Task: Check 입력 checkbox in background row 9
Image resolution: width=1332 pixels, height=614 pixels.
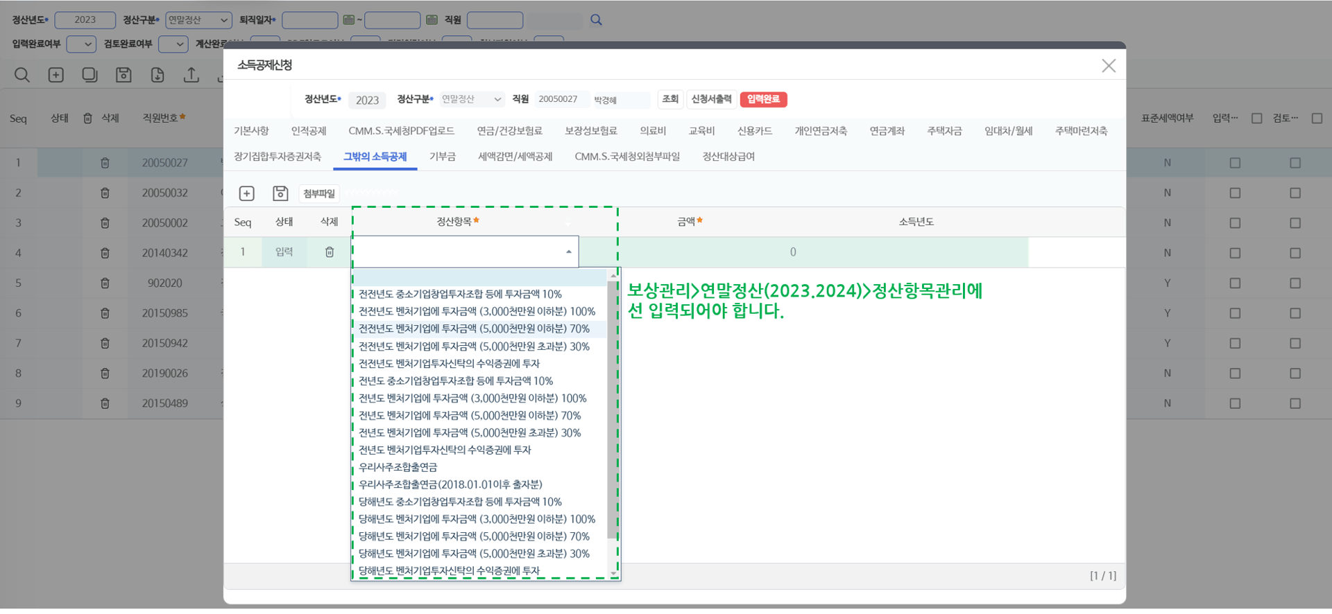Action: point(1235,403)
